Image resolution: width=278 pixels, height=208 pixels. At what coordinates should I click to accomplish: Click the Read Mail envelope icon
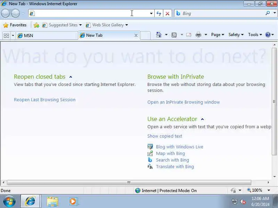[189, 35]
